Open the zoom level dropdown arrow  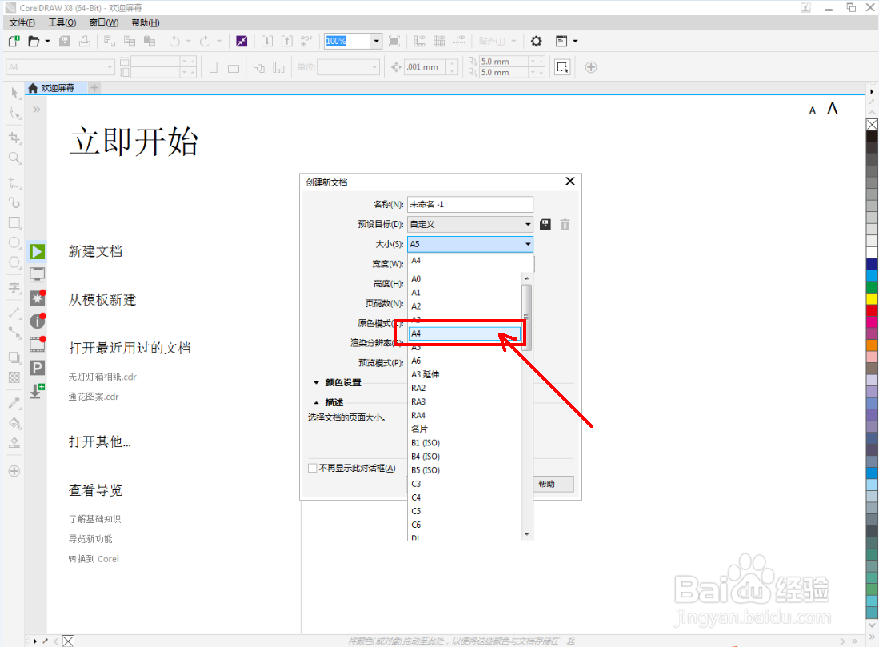376,41
